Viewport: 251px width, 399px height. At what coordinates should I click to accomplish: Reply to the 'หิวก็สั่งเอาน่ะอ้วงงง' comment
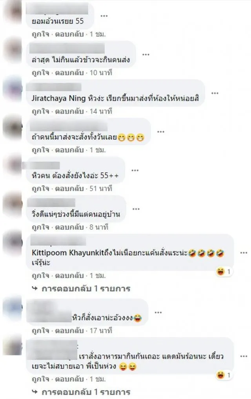point(69,330)
